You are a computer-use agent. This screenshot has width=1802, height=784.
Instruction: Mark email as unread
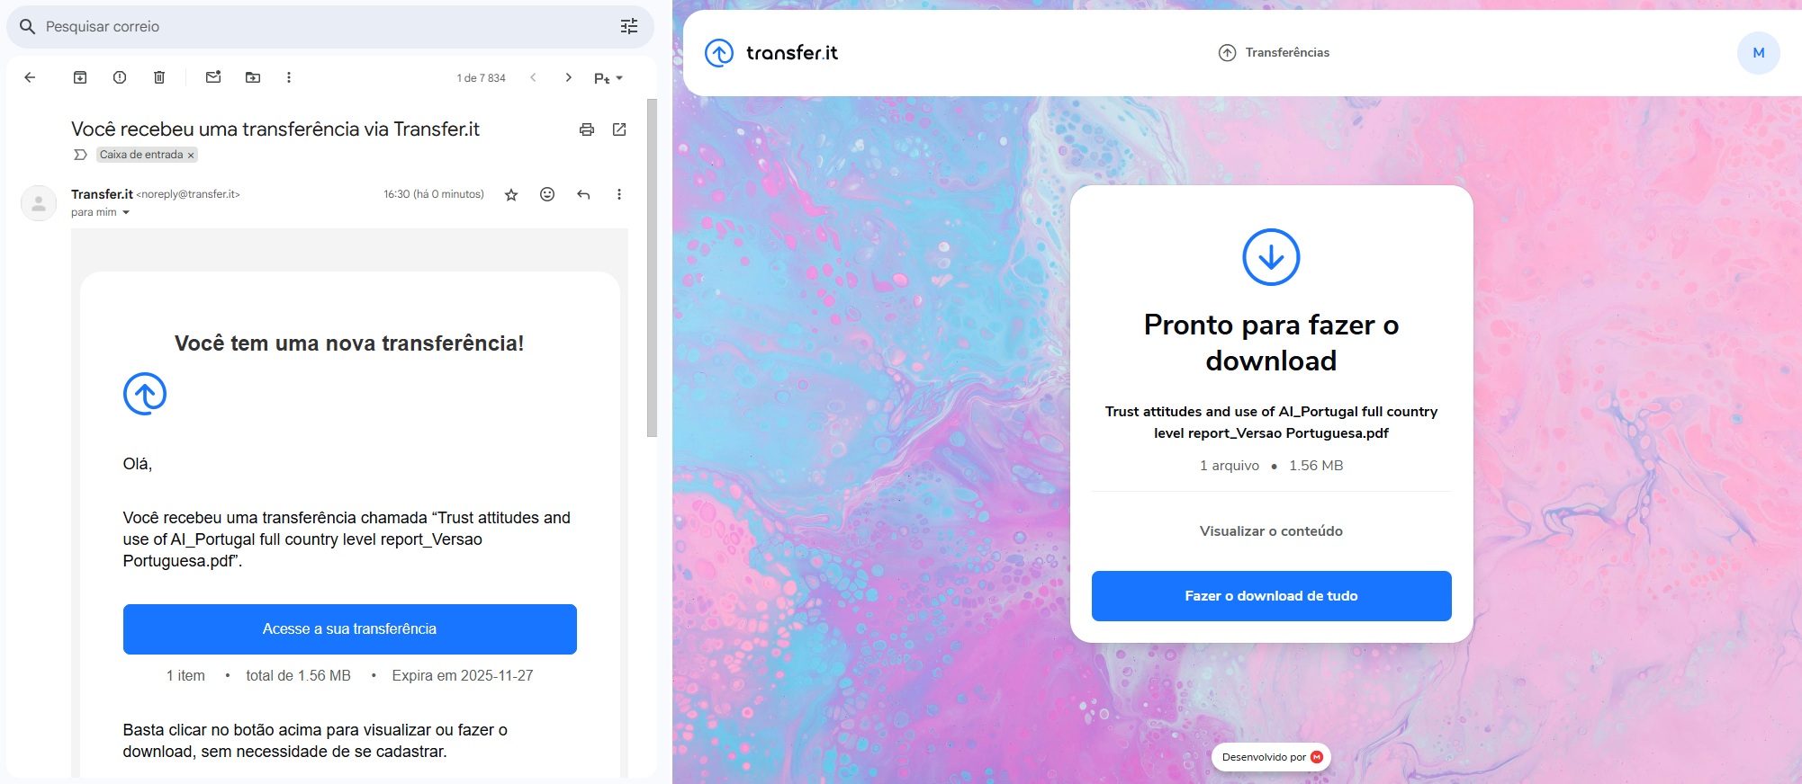coord(213,77)
